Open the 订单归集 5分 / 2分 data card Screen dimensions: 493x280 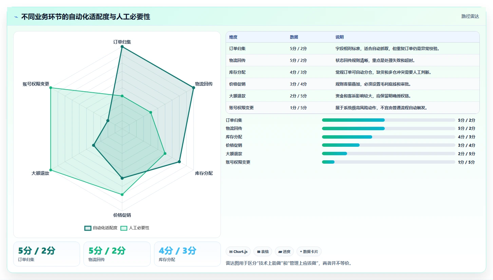47,254
